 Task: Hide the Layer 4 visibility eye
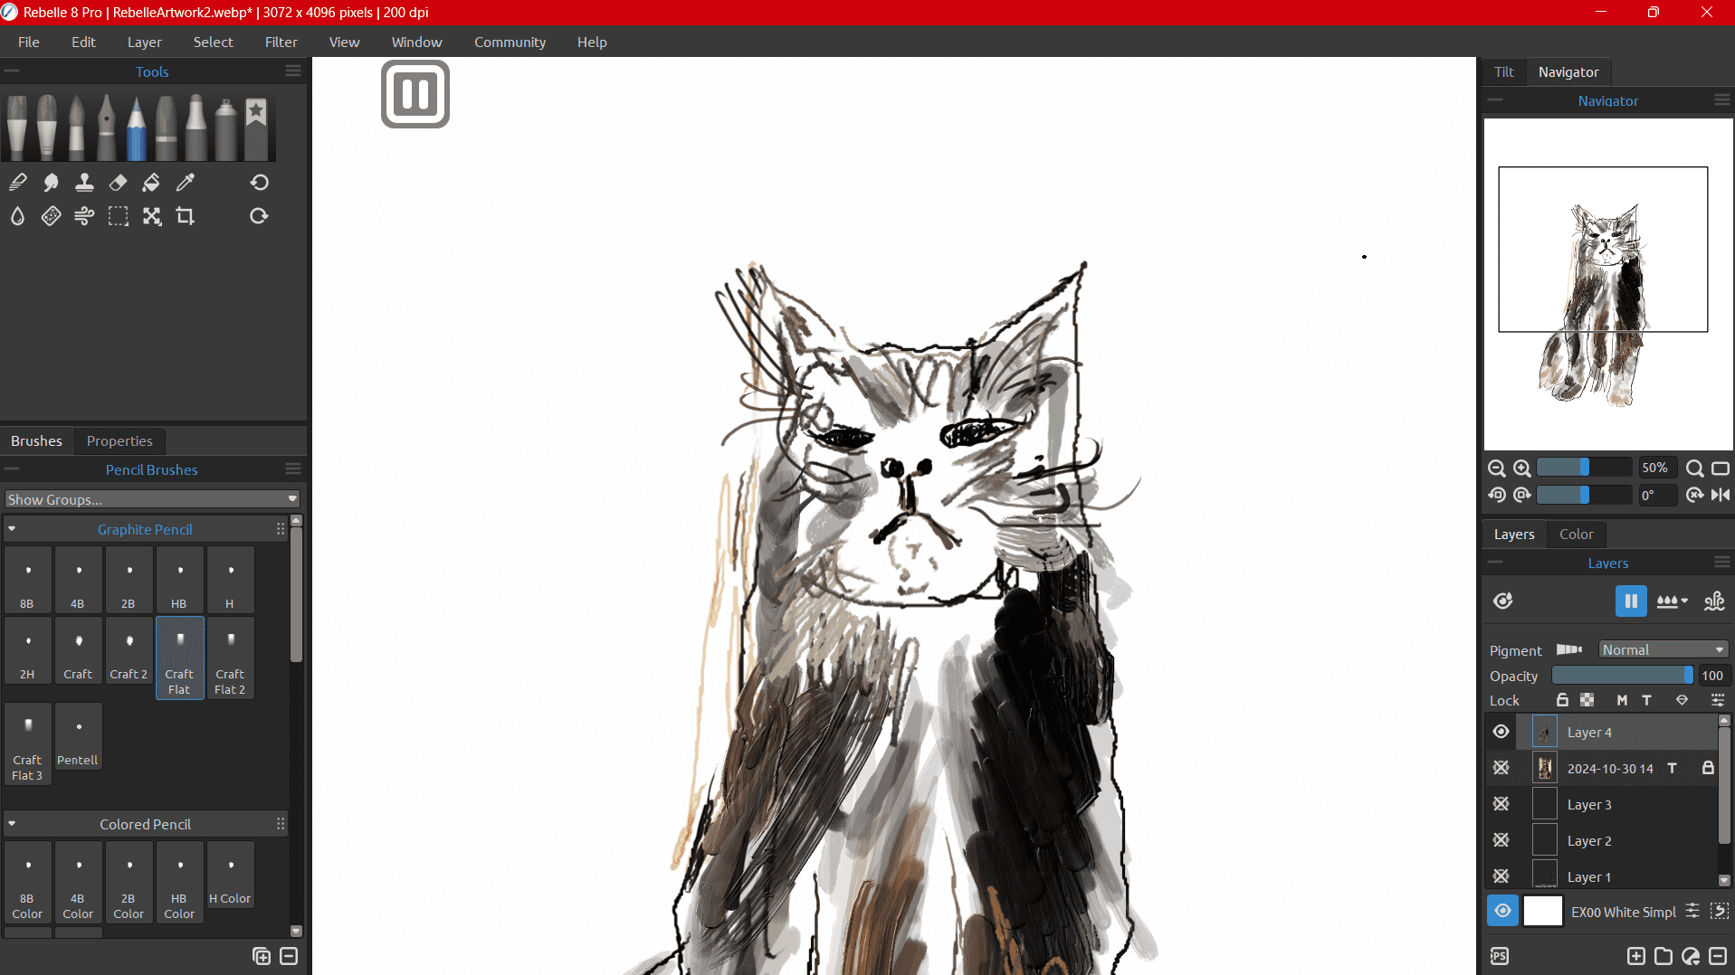pyautogui.click(x=1502, y=732)
